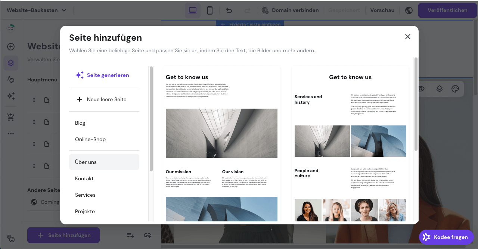Click the section color palette icon
Image resolution: width=478 pixels, height=249 pixels.
tap(455, 88)
